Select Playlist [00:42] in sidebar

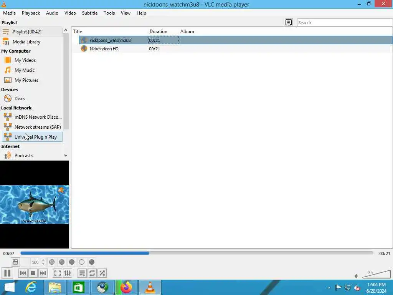[x=31, y=31]
